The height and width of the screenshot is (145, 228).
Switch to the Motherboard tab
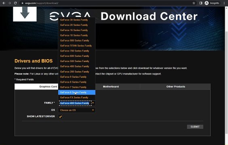[111, 87]
